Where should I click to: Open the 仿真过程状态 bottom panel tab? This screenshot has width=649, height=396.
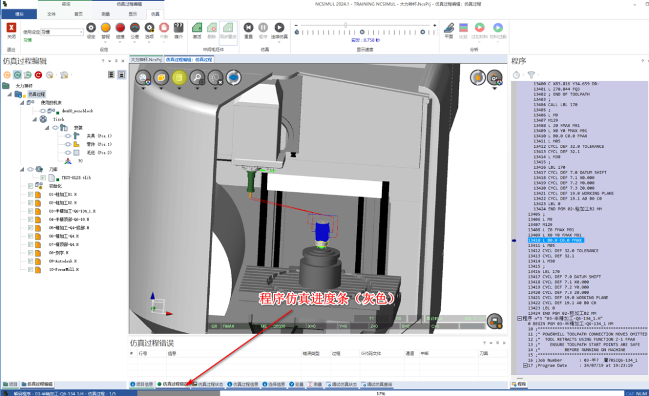coord(208,385)
